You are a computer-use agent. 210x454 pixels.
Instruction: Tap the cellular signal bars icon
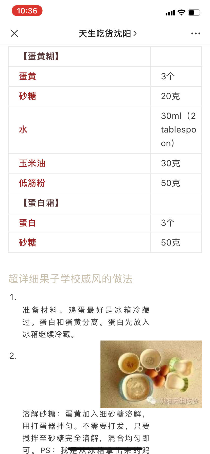pyautogui.click(x=170, y=13)
